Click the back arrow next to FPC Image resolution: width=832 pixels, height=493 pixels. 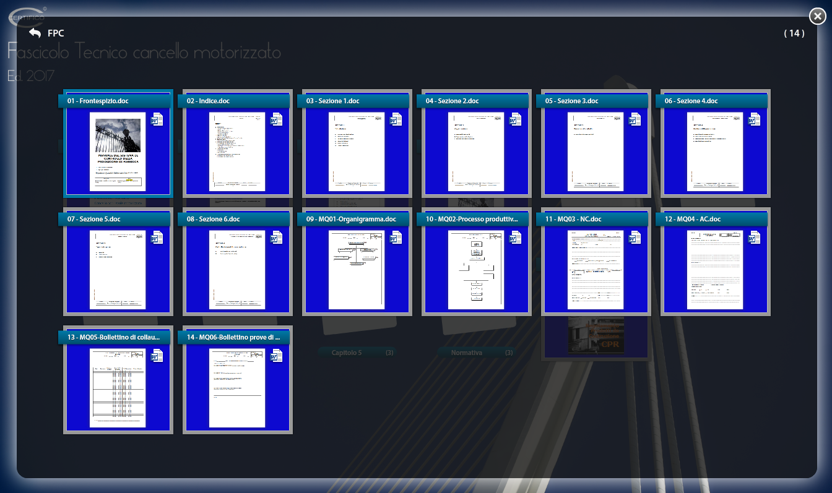35,33
